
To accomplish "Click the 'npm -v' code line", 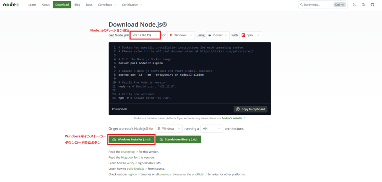I will pos(145,98).
